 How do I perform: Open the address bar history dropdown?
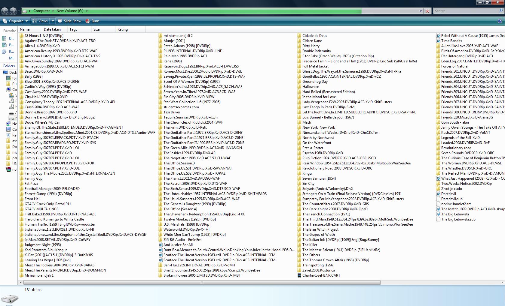(421, 11)
